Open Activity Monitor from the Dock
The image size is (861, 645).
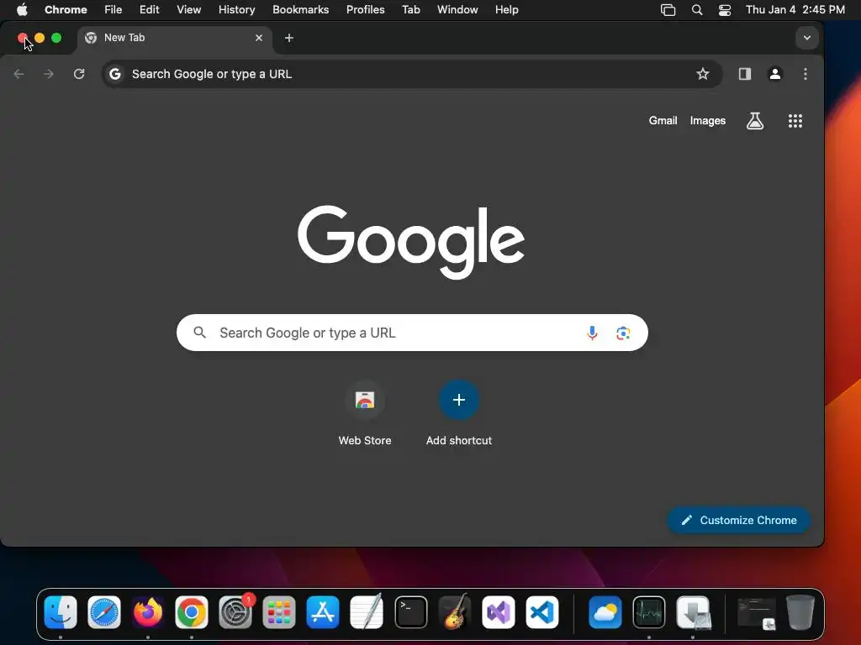coord(649,612)
